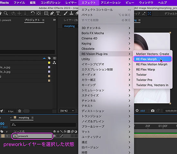Image resolution: width=177 pixels, height=154 pixels.
Task: Toggle motion blur switch on prework layer
Action: point(72,136)
